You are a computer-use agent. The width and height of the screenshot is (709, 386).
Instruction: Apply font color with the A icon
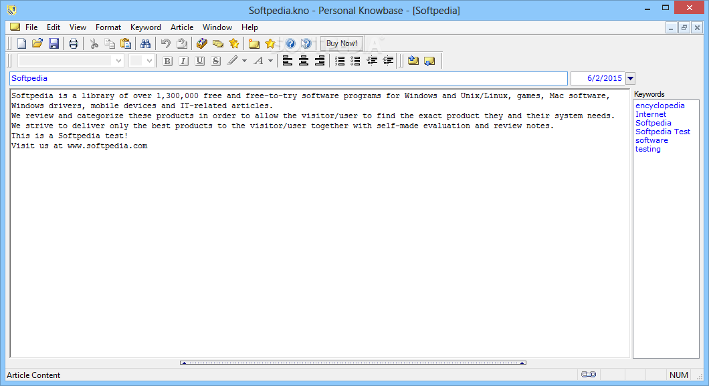pos(259,61)
